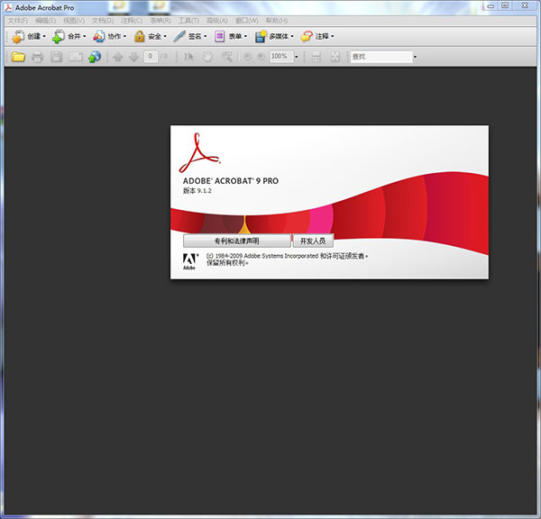The image size is (541, 519).
Task: Open the 高级(A) menu
Action: [x=217, y=21]
